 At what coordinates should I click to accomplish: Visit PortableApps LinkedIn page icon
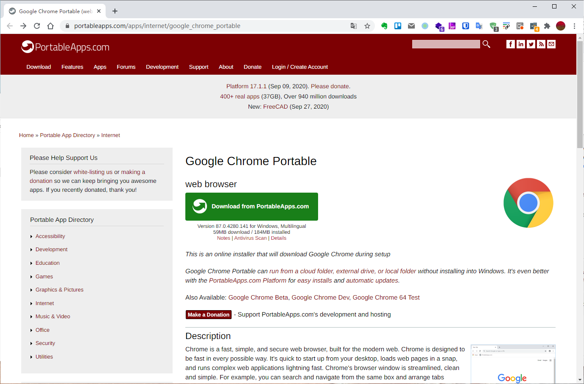click(x=521, y=44)
